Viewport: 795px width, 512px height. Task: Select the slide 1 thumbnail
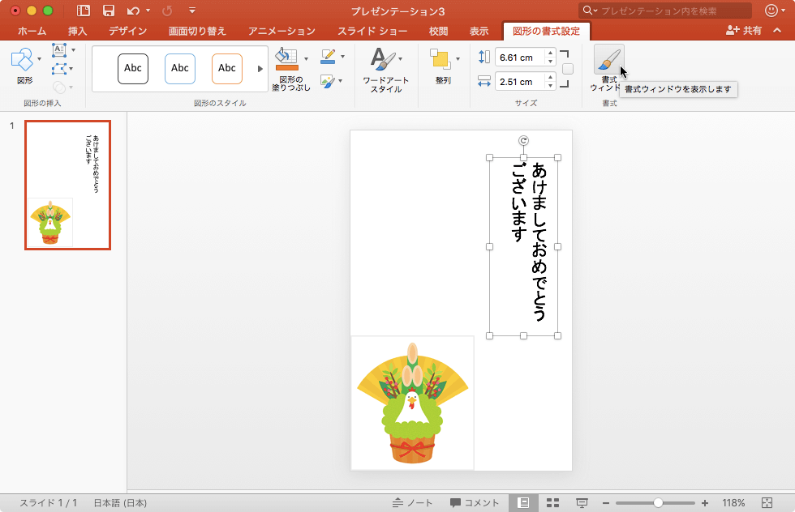[x=67, y=184]
